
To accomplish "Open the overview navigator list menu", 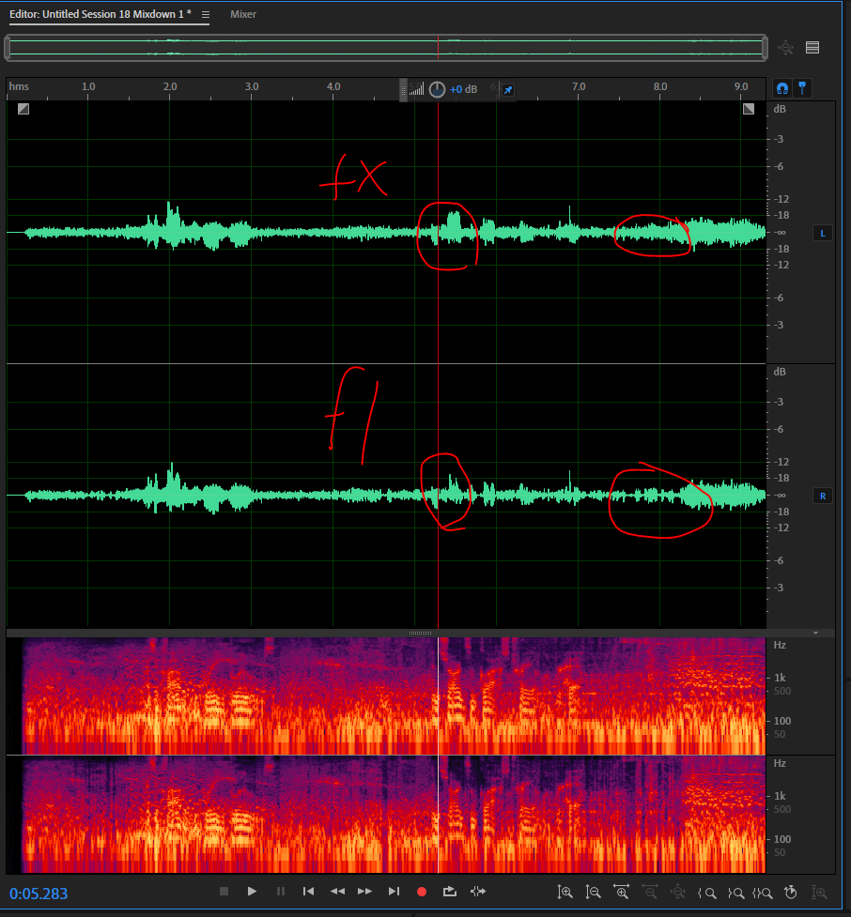I will pos(812,48).
